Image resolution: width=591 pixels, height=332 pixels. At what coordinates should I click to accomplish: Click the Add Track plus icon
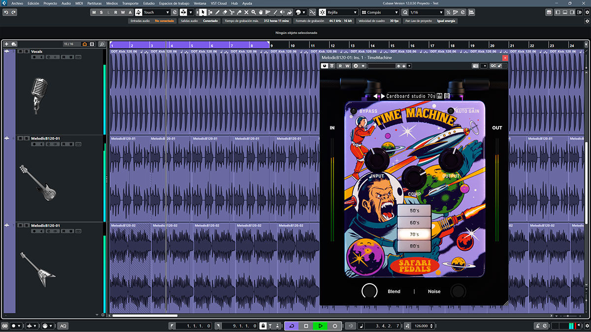coord(6,44)
